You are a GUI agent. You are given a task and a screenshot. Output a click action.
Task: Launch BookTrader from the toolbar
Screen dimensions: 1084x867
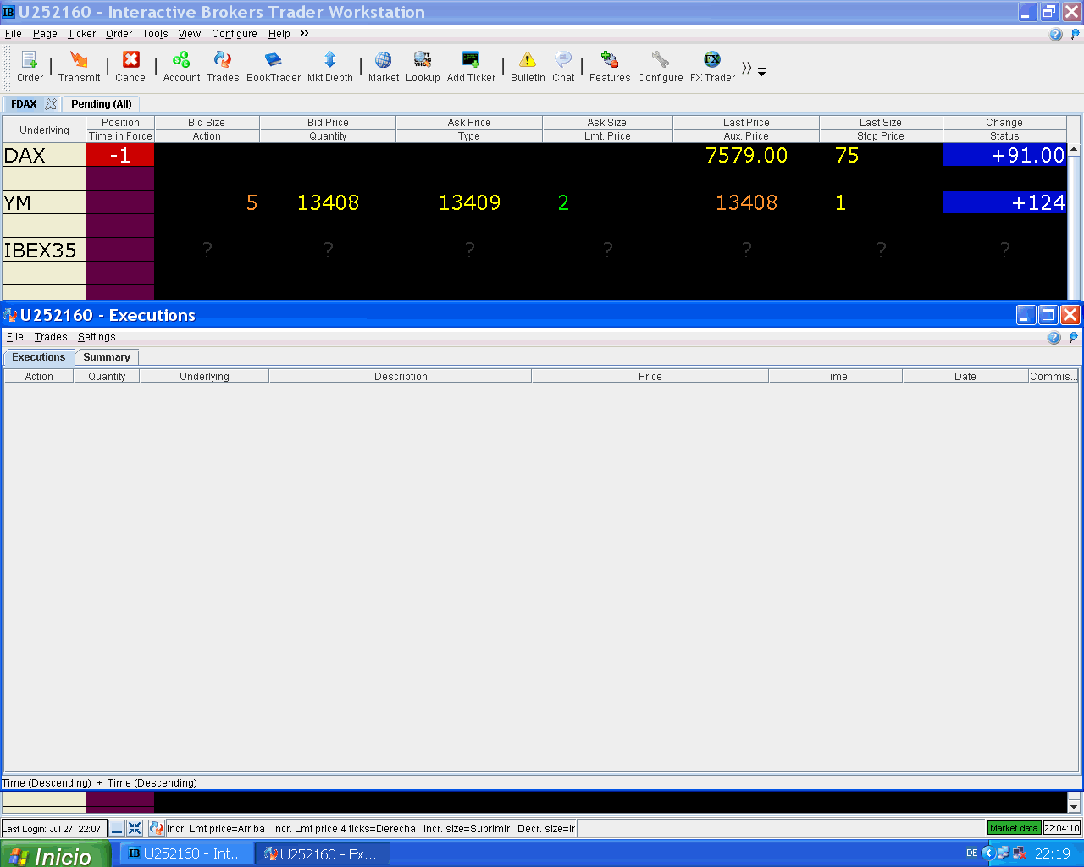point(273,60)
